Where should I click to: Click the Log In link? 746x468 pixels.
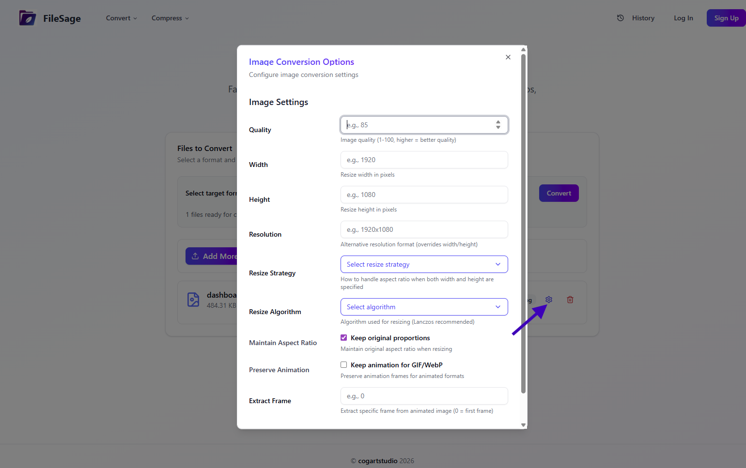[683, 17]
